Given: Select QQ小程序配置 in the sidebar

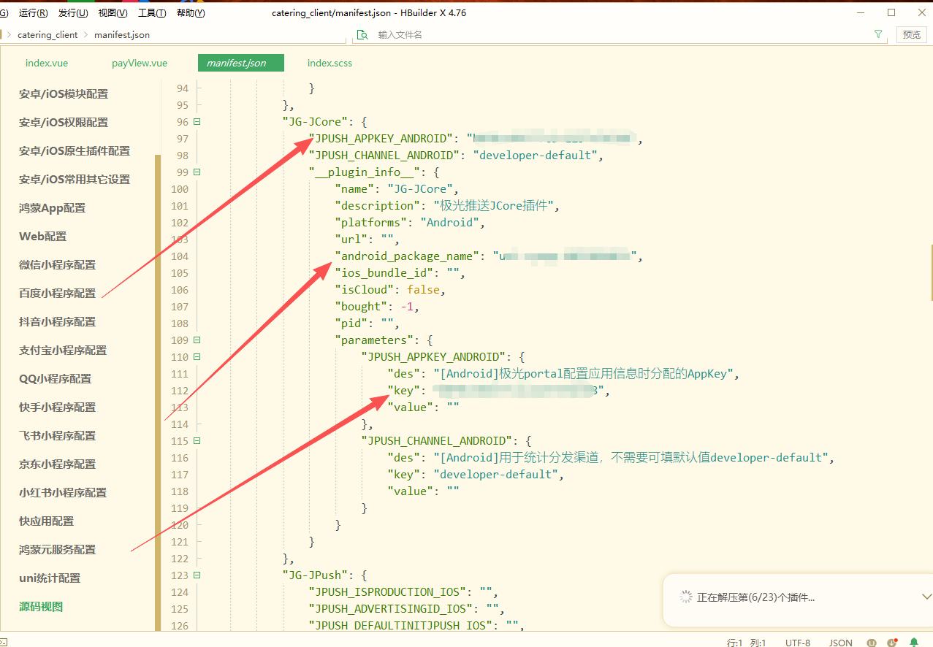Looking at the screenshot, I should pyautogui.click(x=55, y=379).
